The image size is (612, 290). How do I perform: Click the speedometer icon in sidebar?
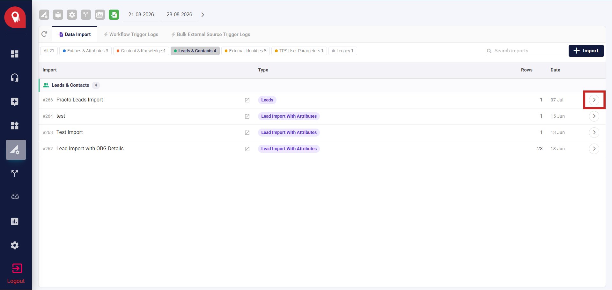tap(15, 197)
